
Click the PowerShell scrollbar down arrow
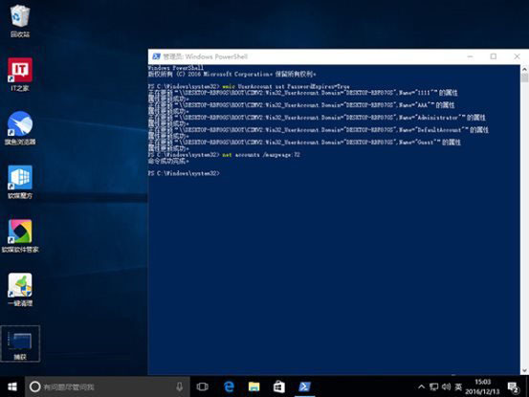(x=524, y=371)
